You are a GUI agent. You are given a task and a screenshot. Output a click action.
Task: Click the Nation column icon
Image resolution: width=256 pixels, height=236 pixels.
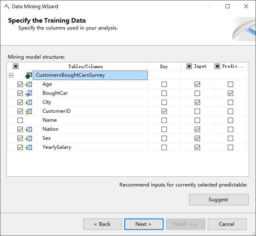click(29, 129)
